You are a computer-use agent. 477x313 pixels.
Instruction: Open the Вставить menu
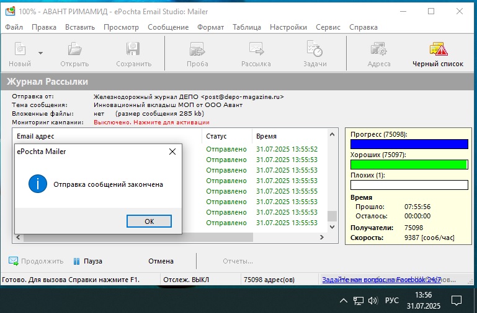[79, 27]
